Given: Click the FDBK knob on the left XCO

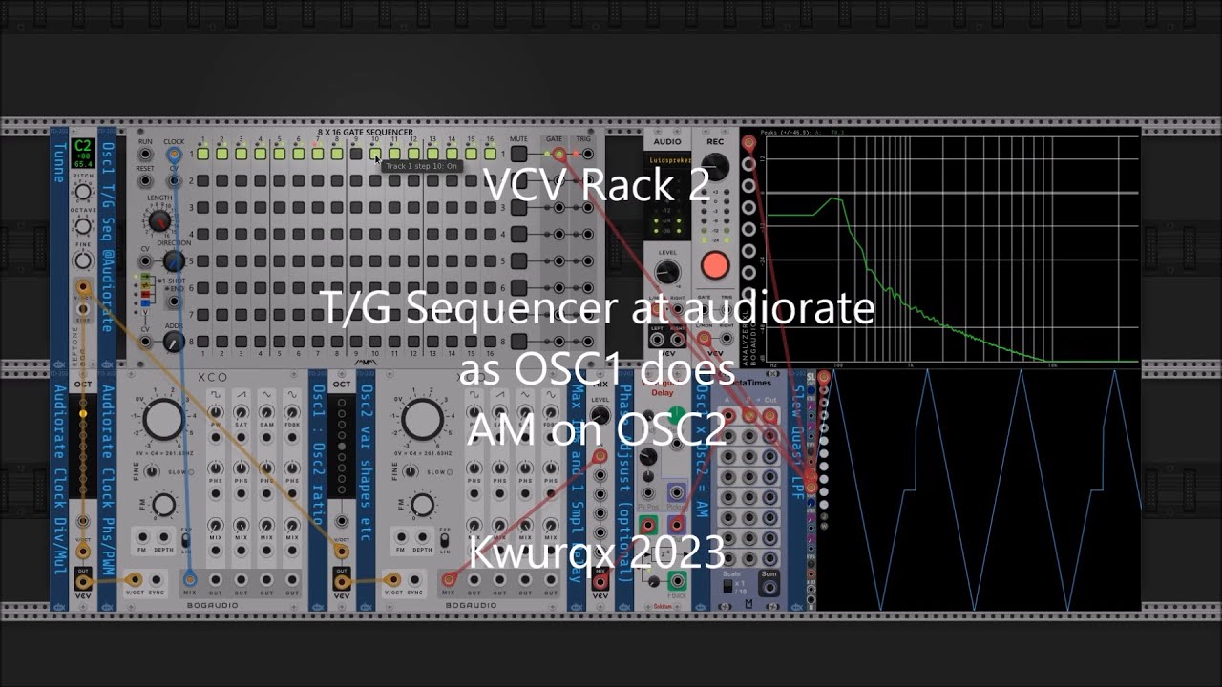Looking at the screenshot, I should pyautogui.click(x=290, y=414).
